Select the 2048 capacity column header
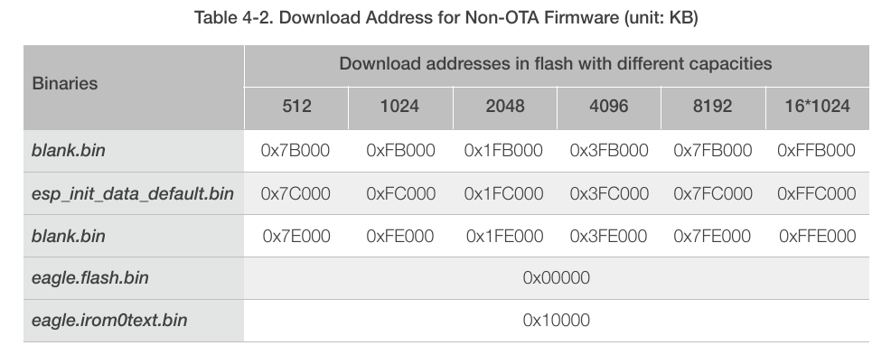 tap(504, 107)
